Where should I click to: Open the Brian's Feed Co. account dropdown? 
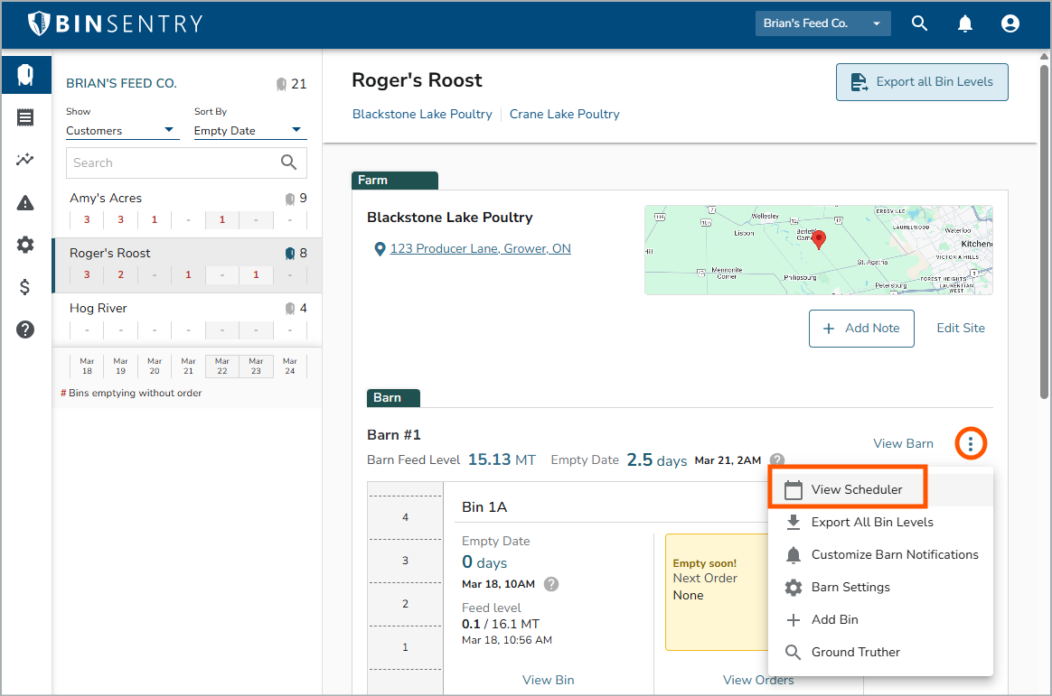coord(822,23)
